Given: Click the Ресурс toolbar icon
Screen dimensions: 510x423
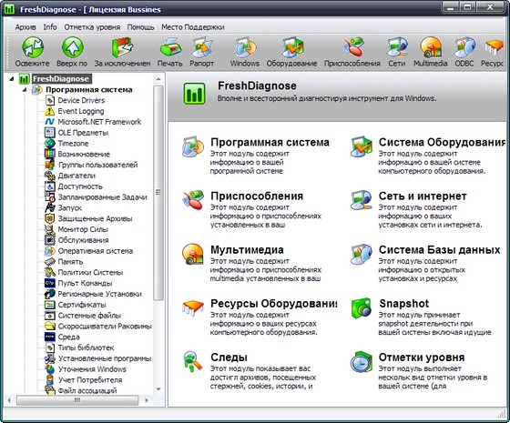Looking at the screenshot, I should pyautogui.click(x=494, y=47).
